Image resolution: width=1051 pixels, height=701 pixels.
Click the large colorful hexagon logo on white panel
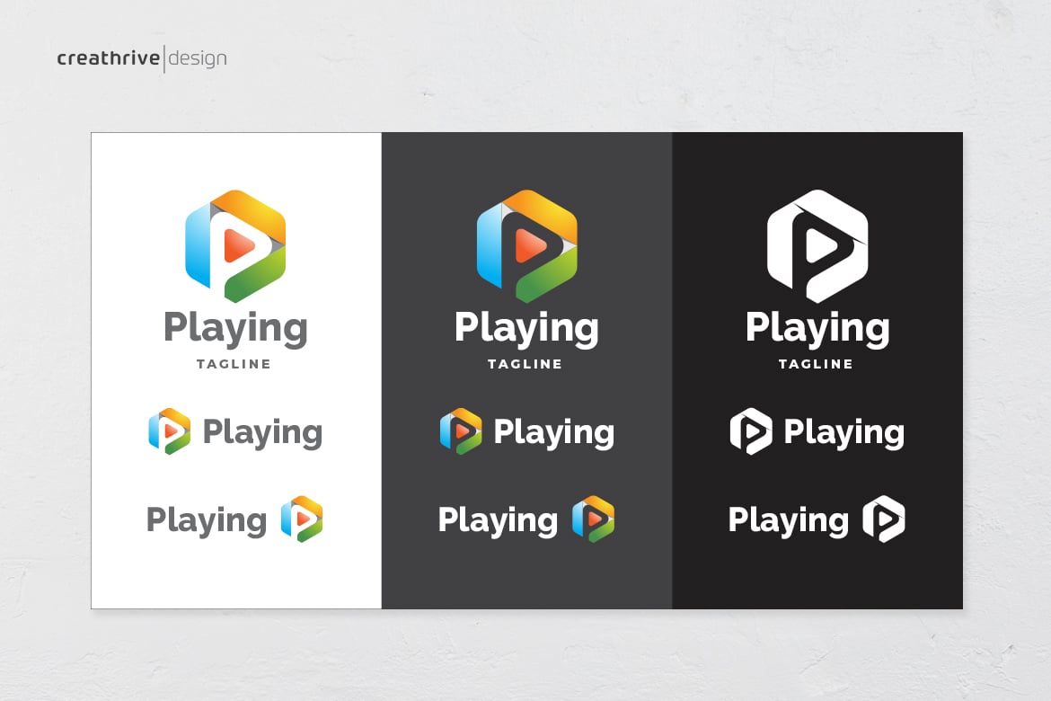(235, 246)
